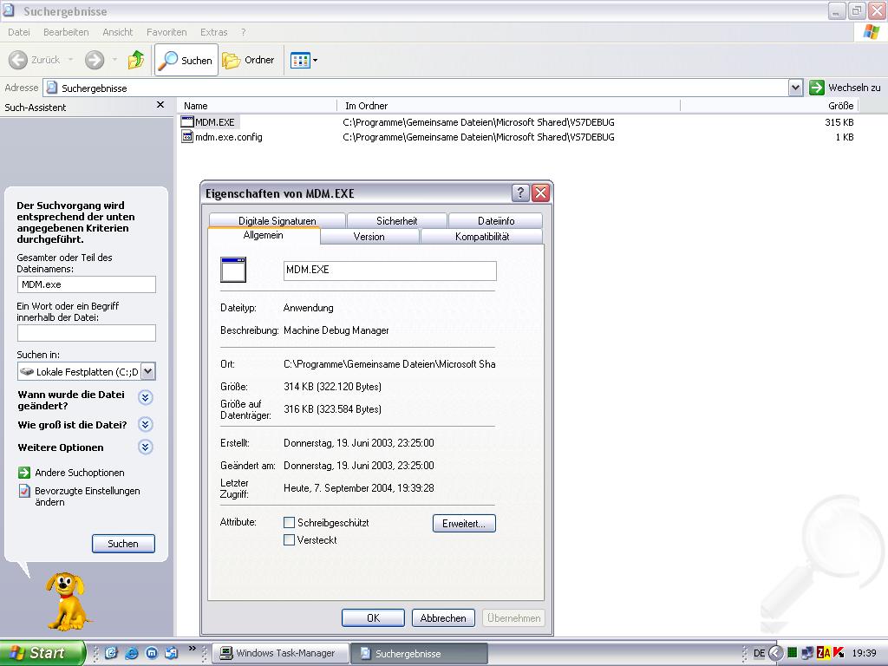888x666 pixels.
Task: Click the network connection tray icon
Action: tap(807, 653)
